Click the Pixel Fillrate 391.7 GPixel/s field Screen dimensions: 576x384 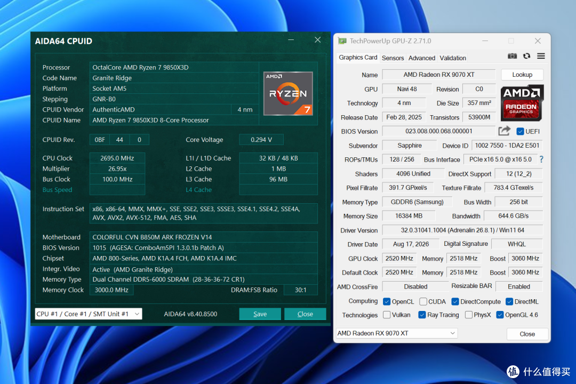pos(408,187)
